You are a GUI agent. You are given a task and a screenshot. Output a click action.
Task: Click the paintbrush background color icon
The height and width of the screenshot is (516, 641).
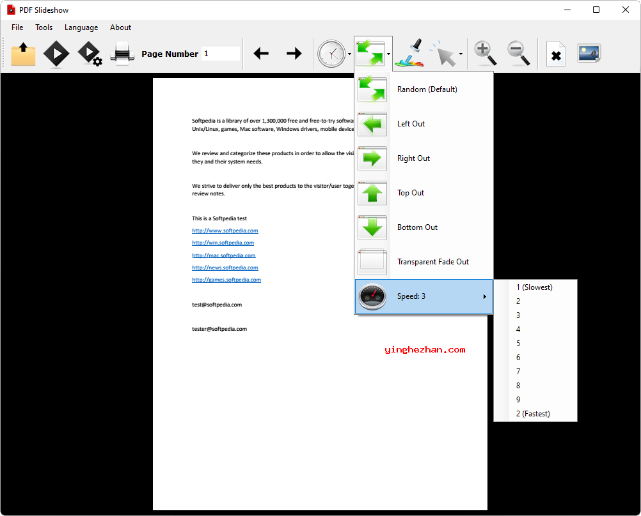pos(409,54)
